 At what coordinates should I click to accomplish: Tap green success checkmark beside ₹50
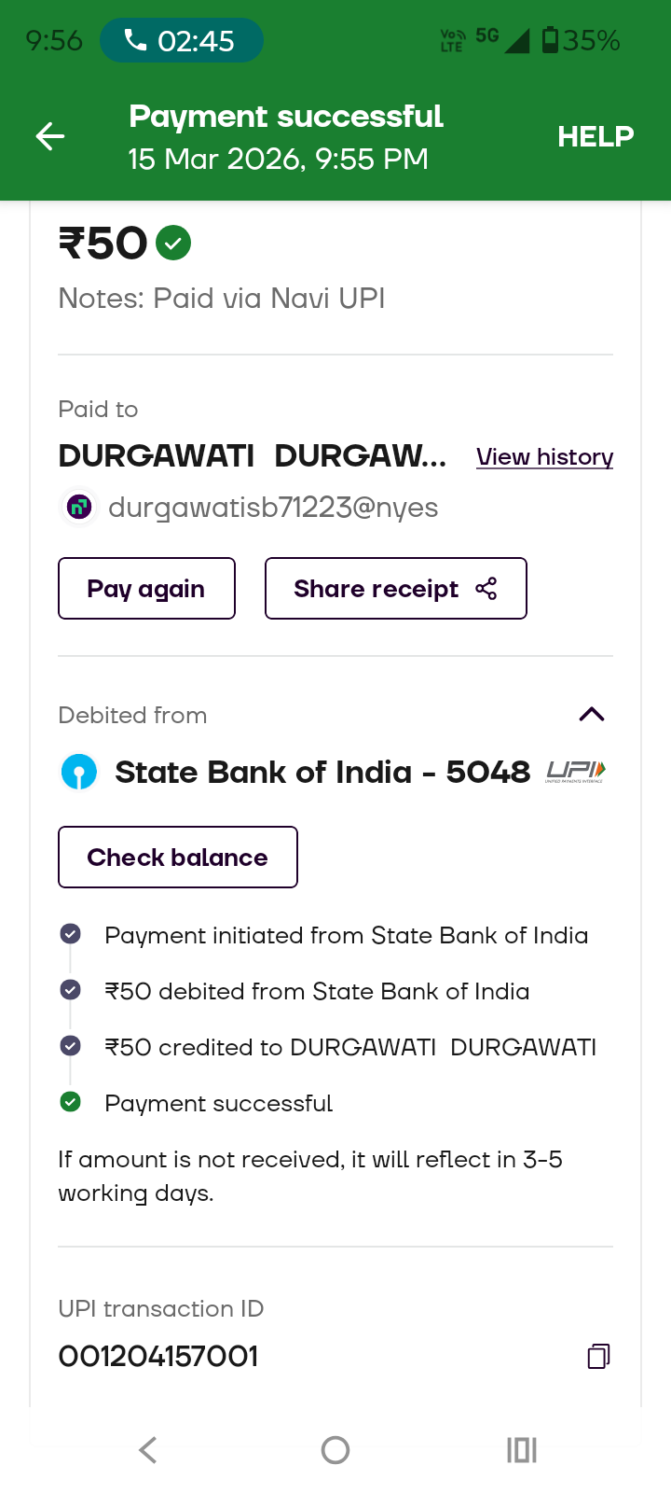tap(173, 244)
